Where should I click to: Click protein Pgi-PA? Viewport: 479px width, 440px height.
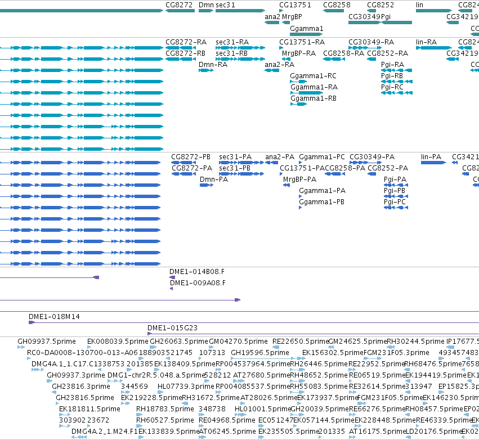(395, 179)
